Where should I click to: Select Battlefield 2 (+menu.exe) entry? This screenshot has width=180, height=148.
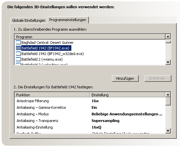point(42,59)
